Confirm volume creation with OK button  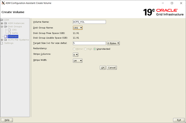pyautogui.click(x=103, y=68)
